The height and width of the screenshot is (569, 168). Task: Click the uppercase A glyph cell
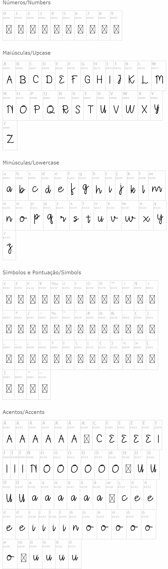point(9,76)
